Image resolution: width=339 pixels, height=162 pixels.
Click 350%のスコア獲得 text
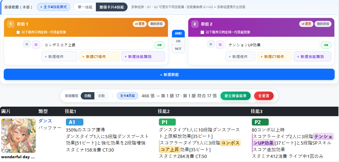pos(85,130)
